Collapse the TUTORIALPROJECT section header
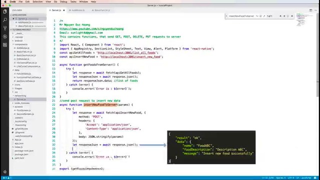The image size is (320, 180). point(28,29)
